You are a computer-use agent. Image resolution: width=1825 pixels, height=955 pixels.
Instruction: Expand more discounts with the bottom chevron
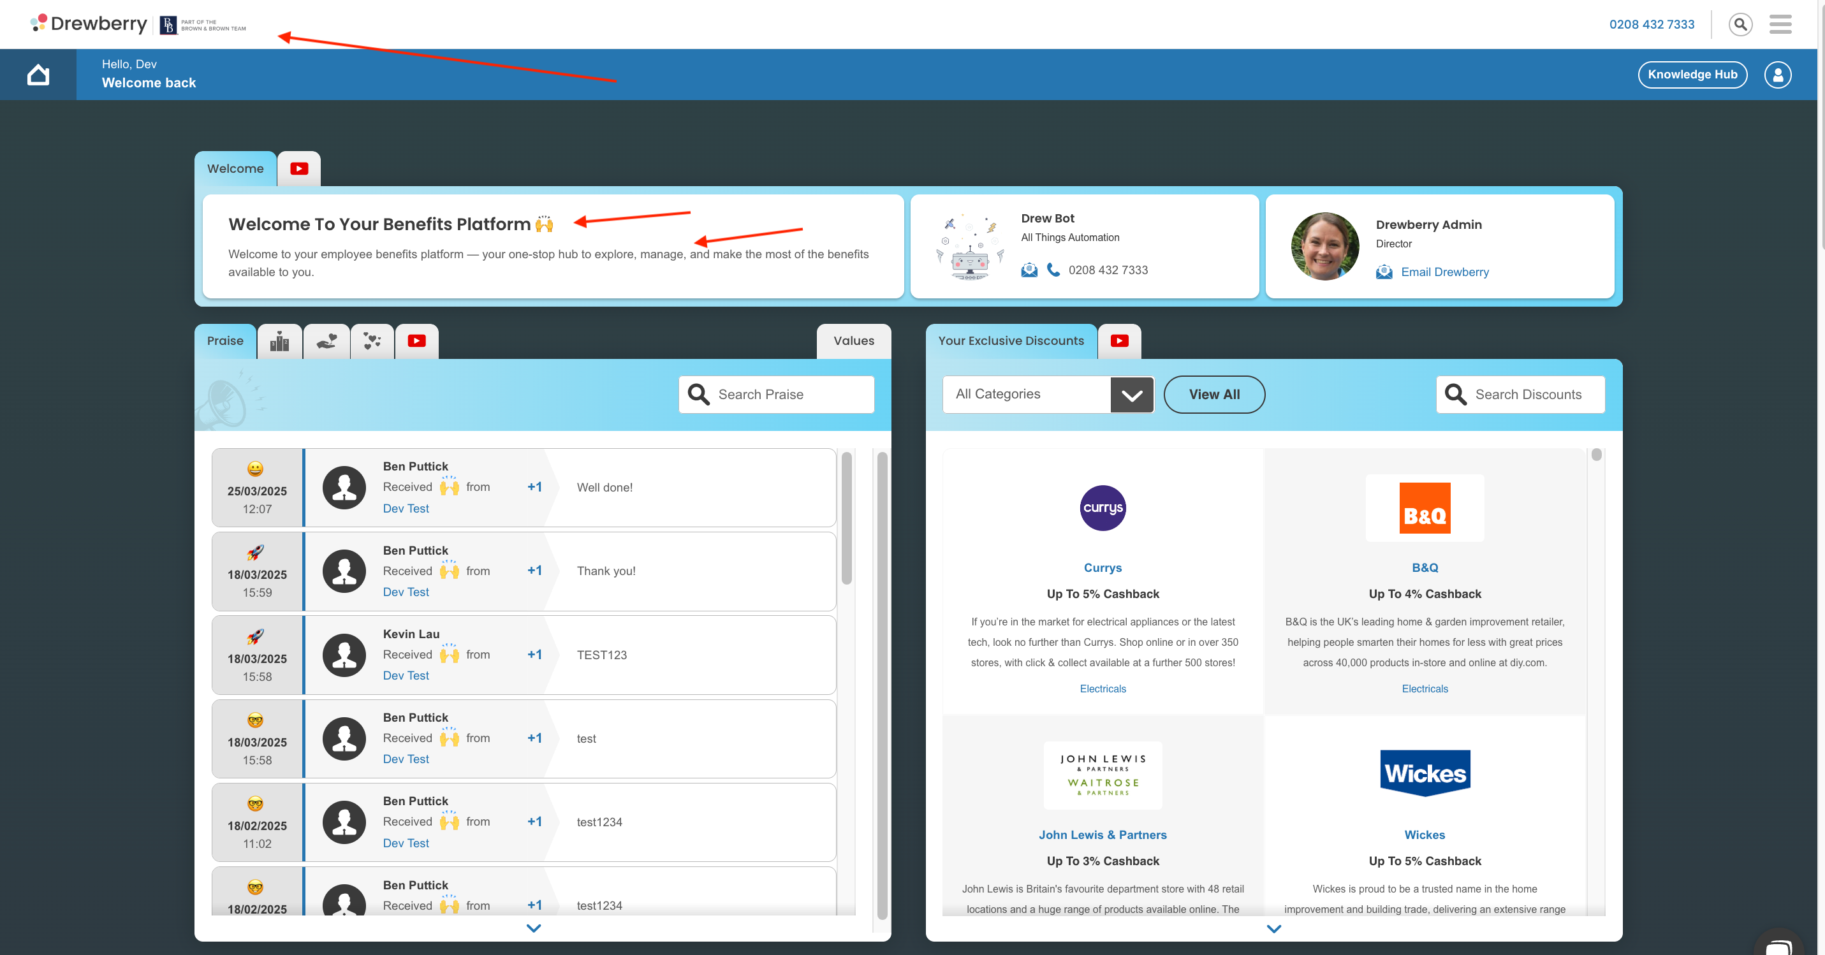pos(1274,929)
